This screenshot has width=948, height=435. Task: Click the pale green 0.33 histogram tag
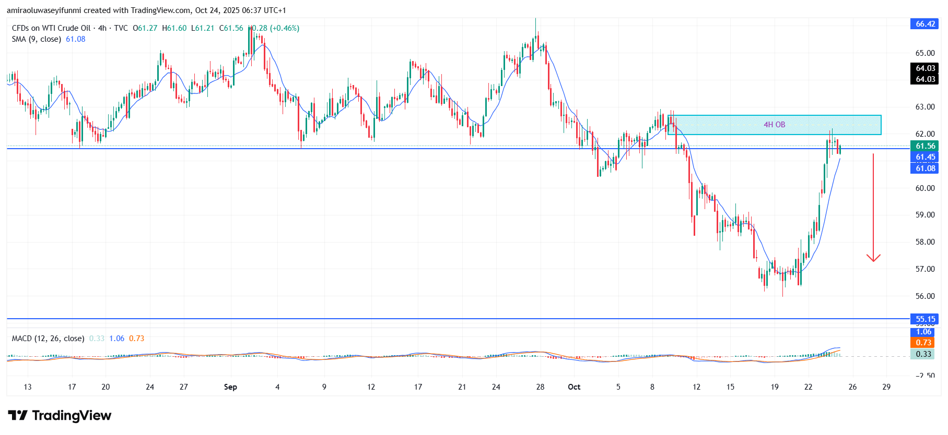(923, 354)
